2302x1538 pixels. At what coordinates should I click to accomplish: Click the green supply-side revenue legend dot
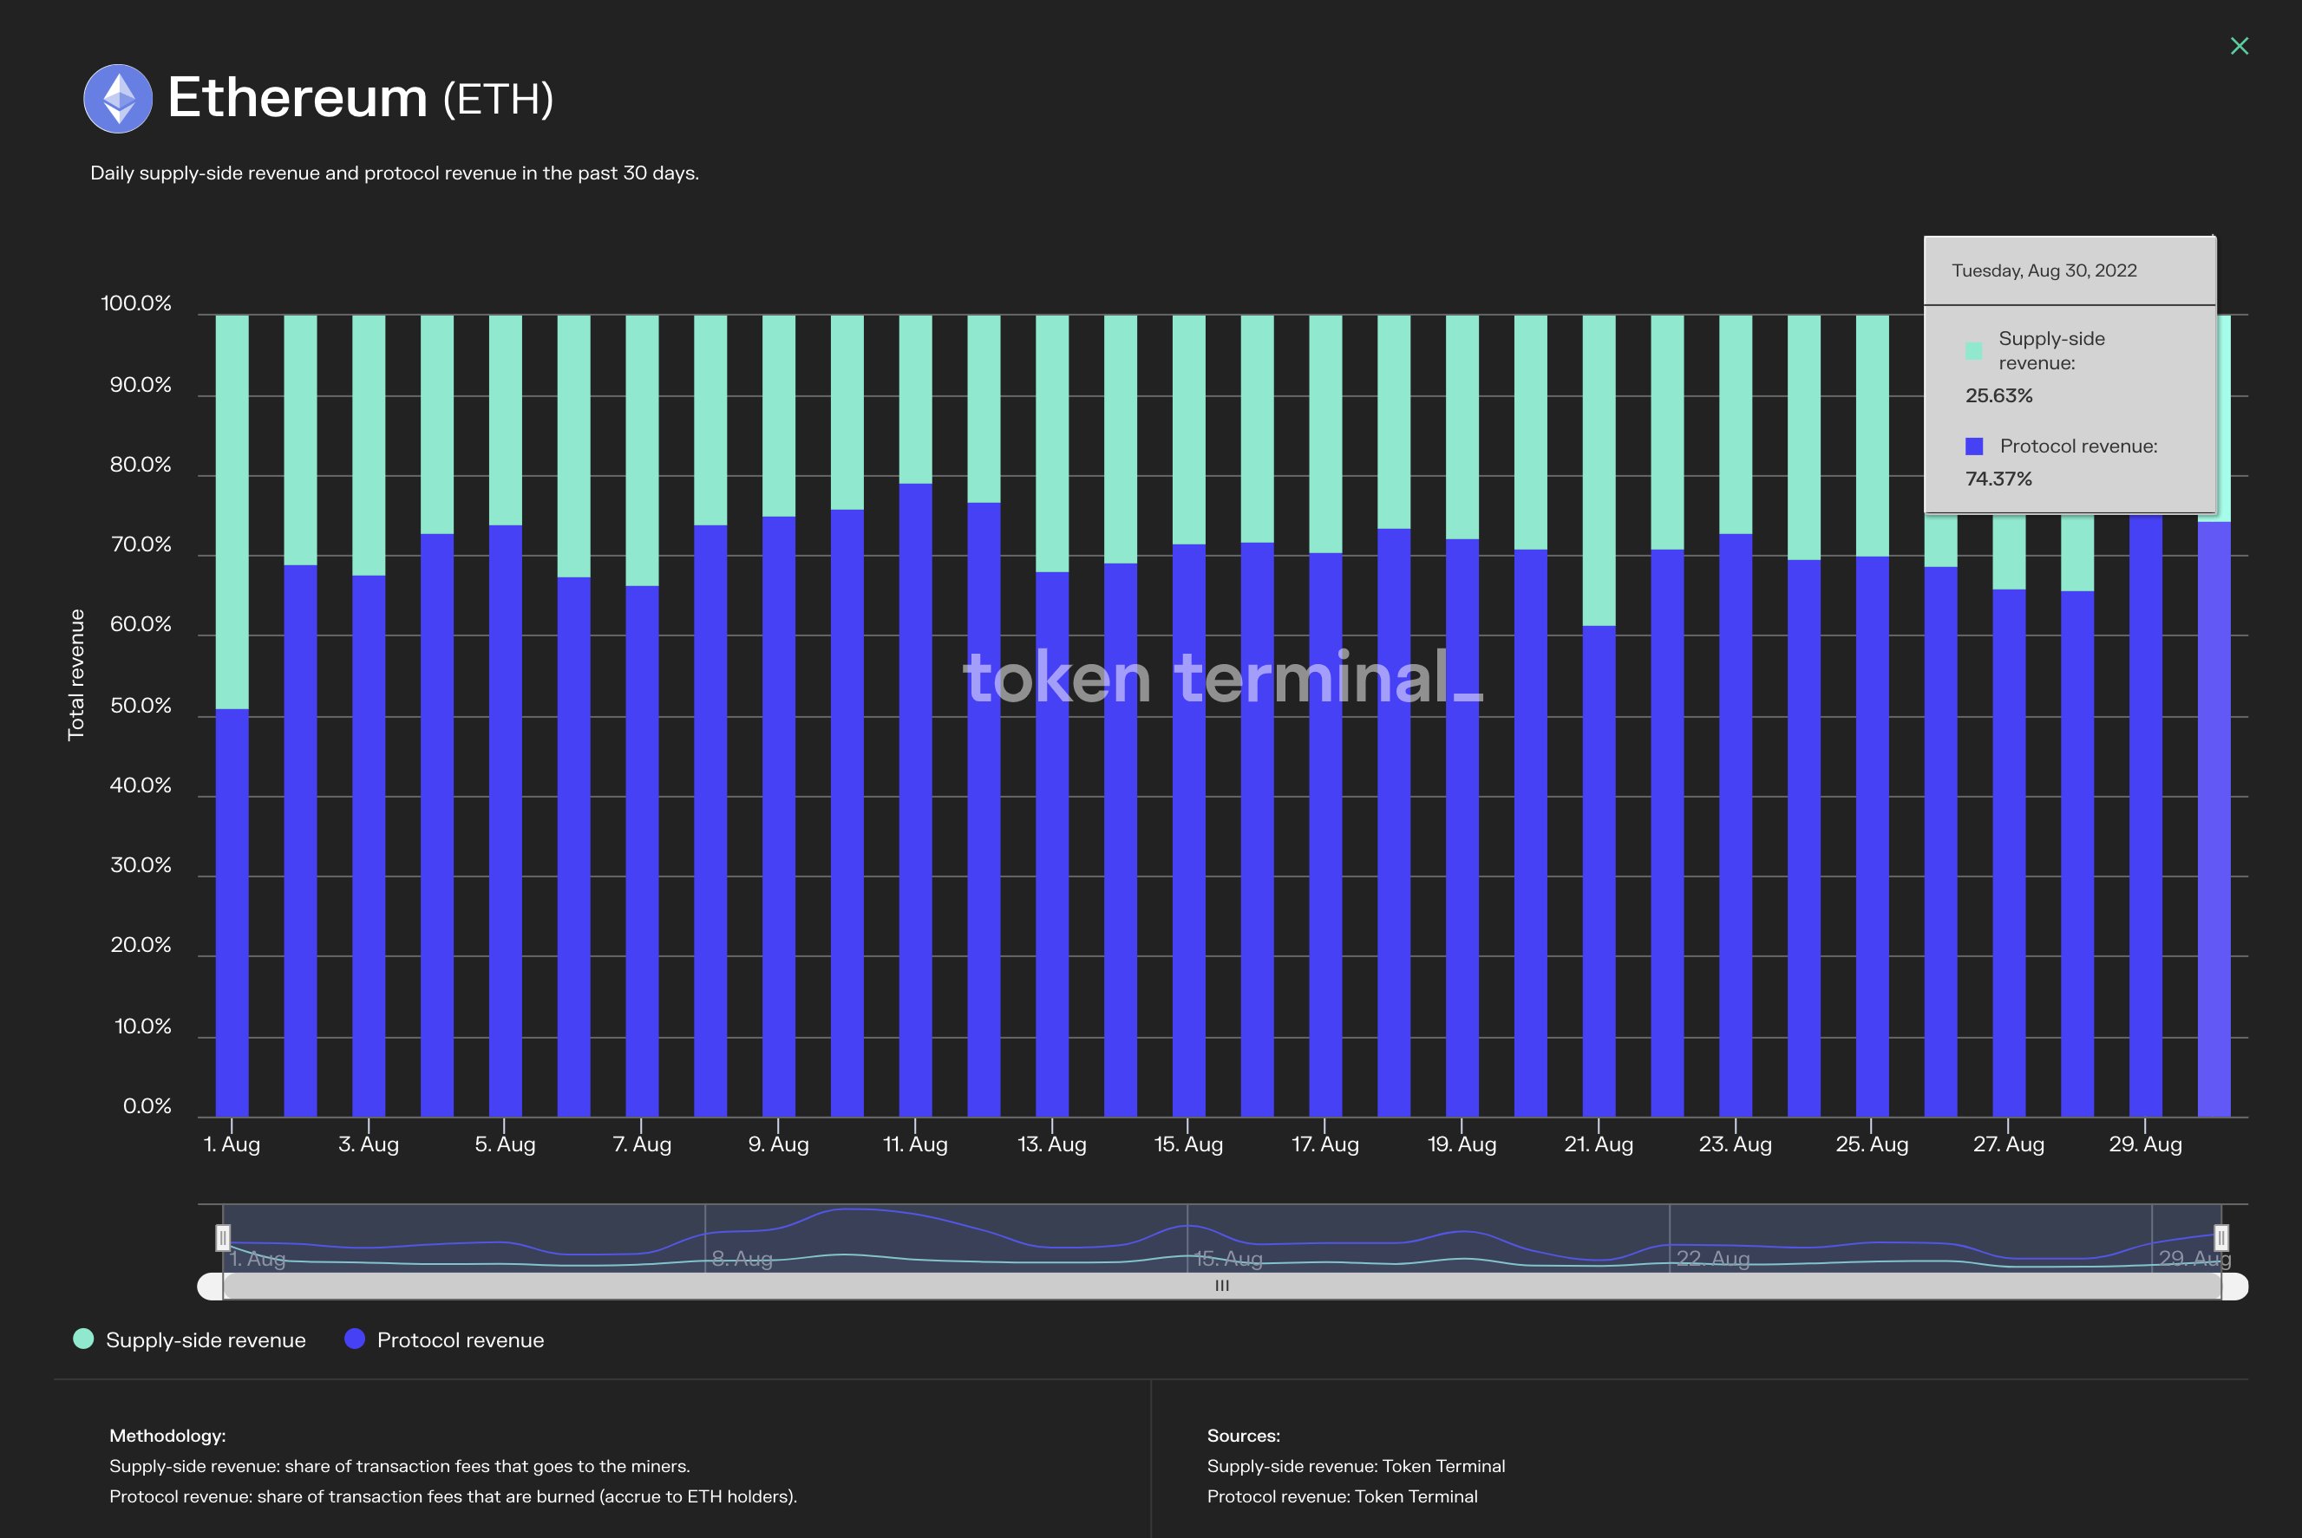(x=82, y=1339)
